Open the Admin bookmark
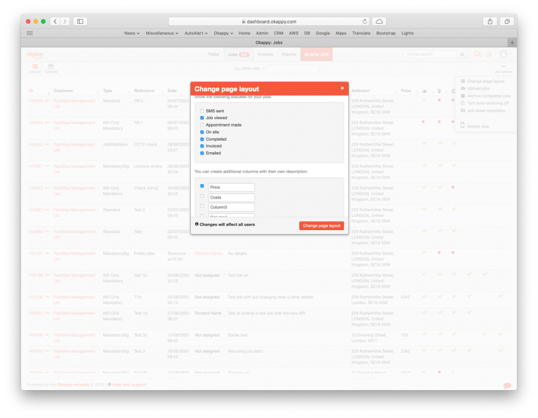The height and width of the screenshot is (418, 538). 262,33
